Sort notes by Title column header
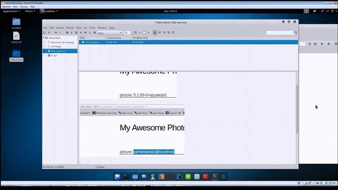The width and height of the screenshot is (338, 190). pyautogui.click(x=82, y=37)
